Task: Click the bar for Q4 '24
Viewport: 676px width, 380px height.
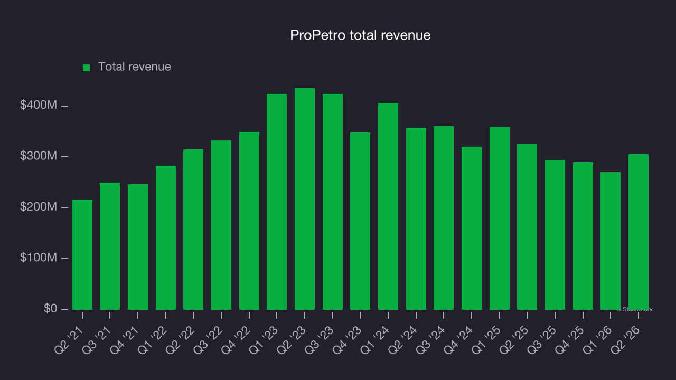Action: tap(472, 228)
